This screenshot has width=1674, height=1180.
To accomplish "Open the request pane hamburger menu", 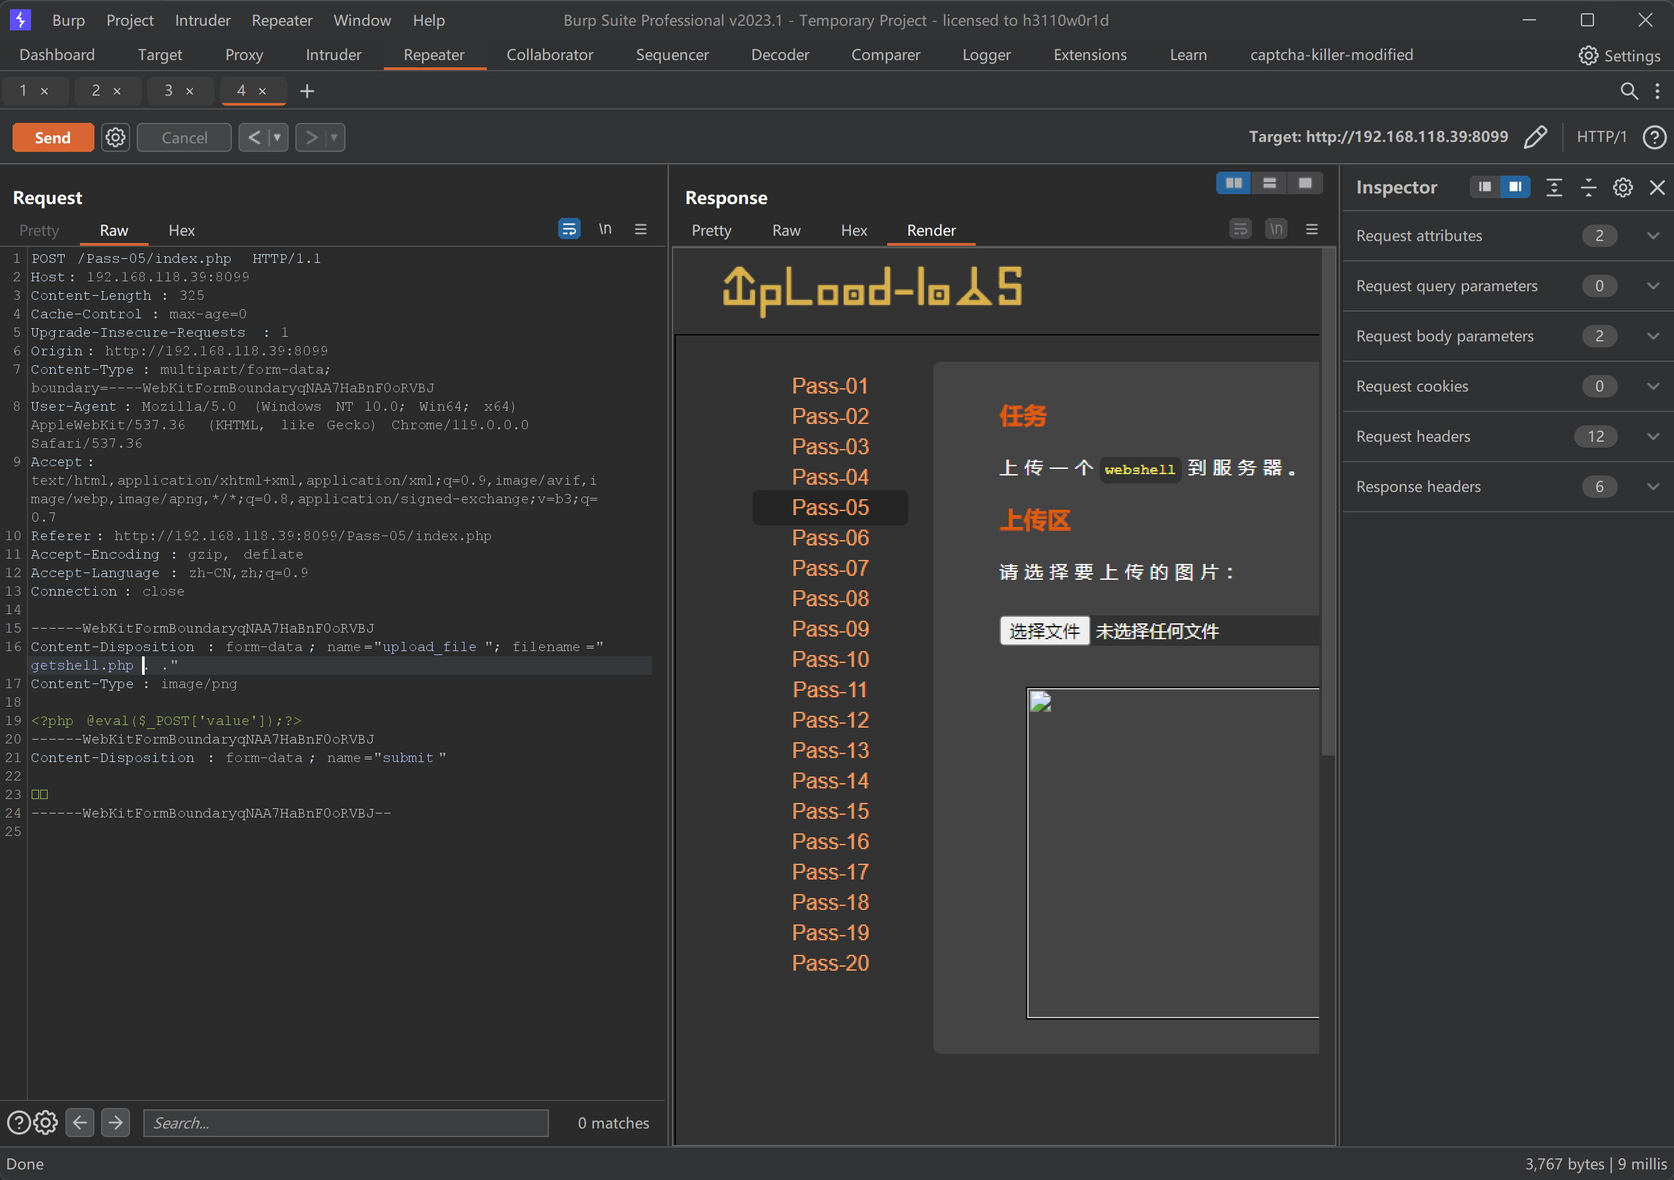I will point(641,230).
